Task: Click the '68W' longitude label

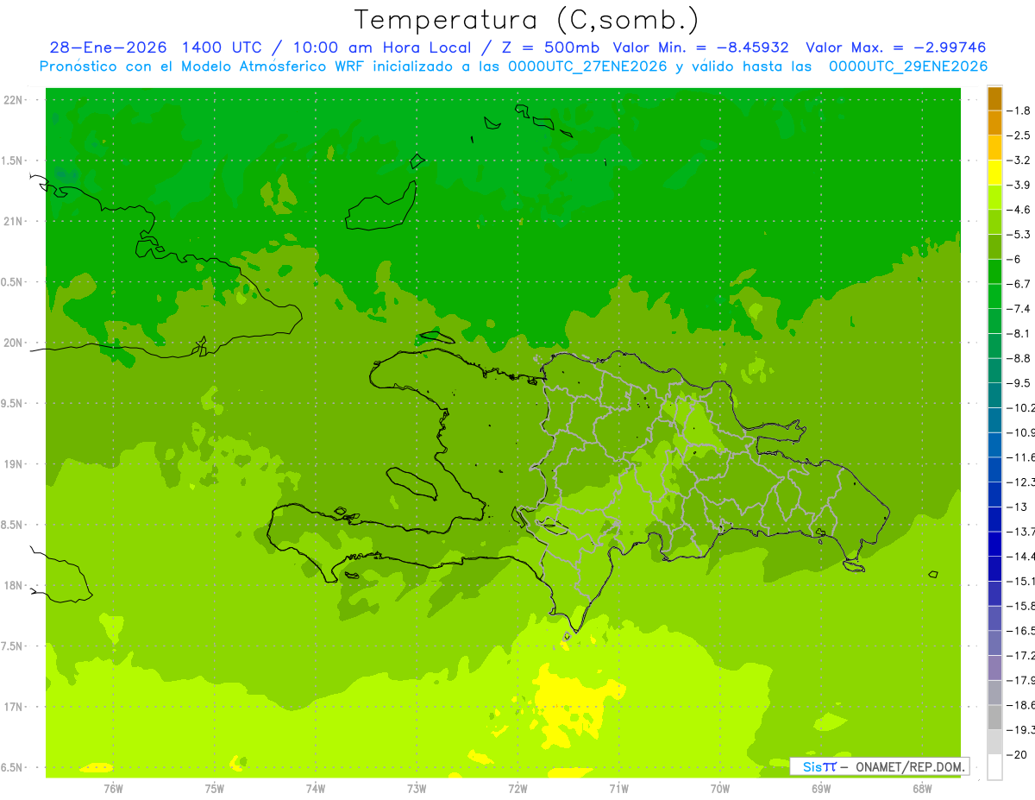Action: 922,788
